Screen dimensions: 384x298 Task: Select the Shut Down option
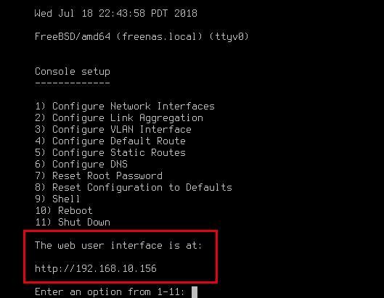(73, 222)
